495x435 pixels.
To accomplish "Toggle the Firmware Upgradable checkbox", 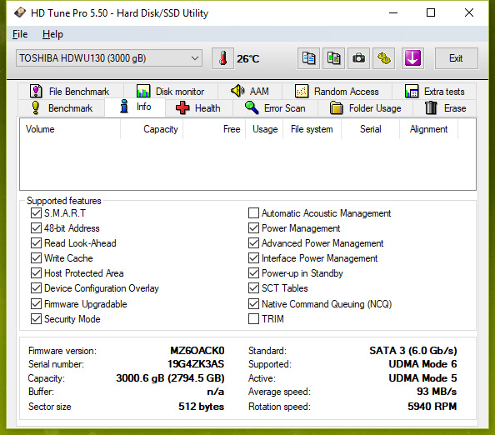I will click(x=36, y=304).
